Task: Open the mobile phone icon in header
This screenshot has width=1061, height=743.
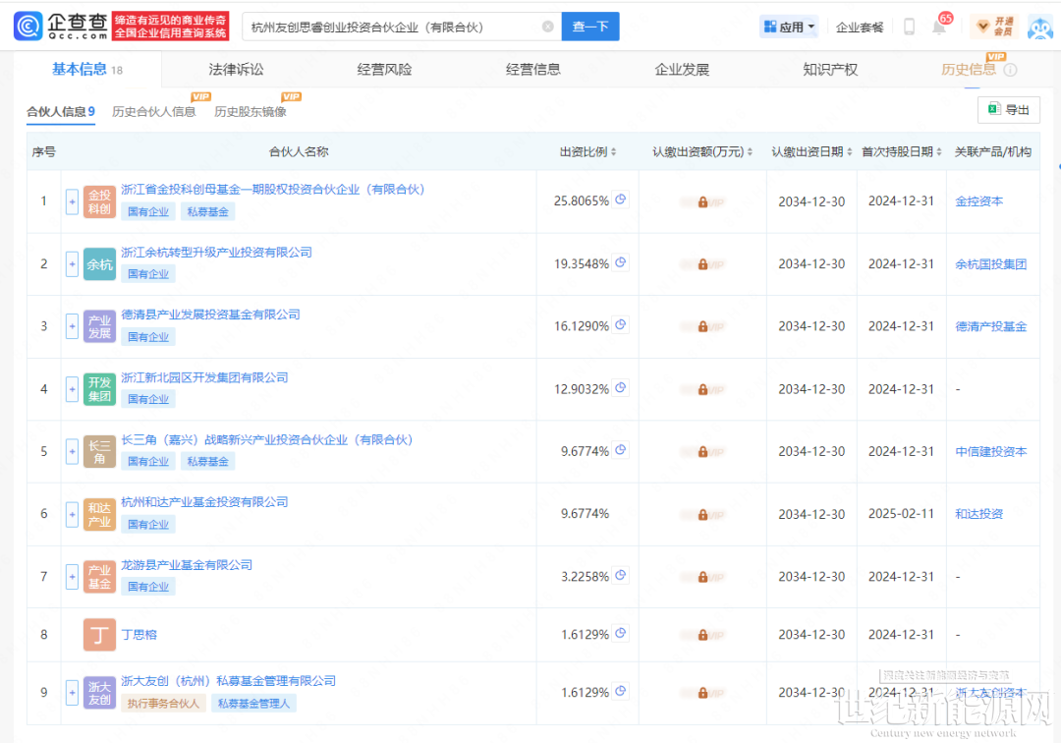Action: [x=909, y=27]
